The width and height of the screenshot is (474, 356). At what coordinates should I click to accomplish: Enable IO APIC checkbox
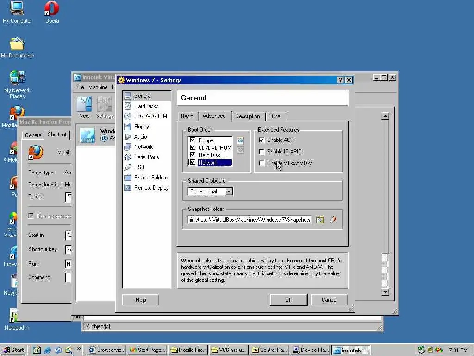[x=262, y=152]
